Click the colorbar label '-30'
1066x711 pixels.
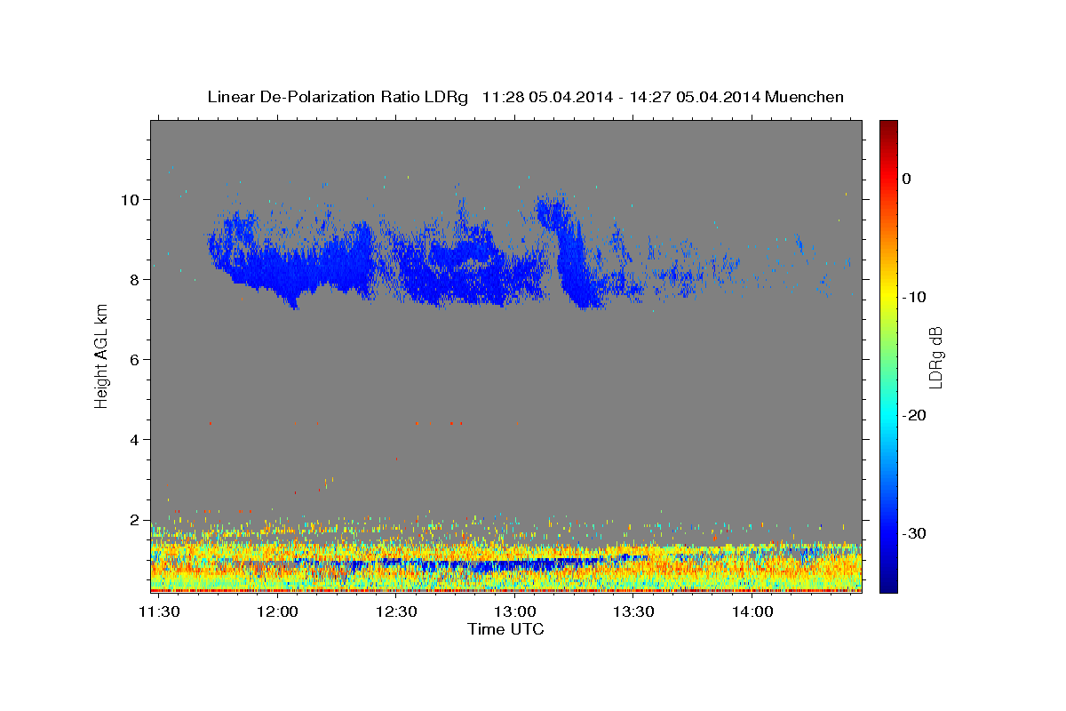914,533
